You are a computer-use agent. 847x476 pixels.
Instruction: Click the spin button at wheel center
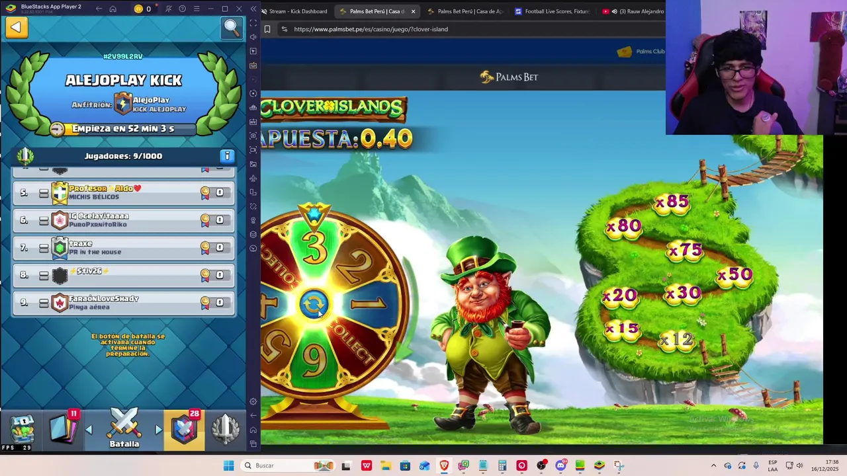coord(314,304)
